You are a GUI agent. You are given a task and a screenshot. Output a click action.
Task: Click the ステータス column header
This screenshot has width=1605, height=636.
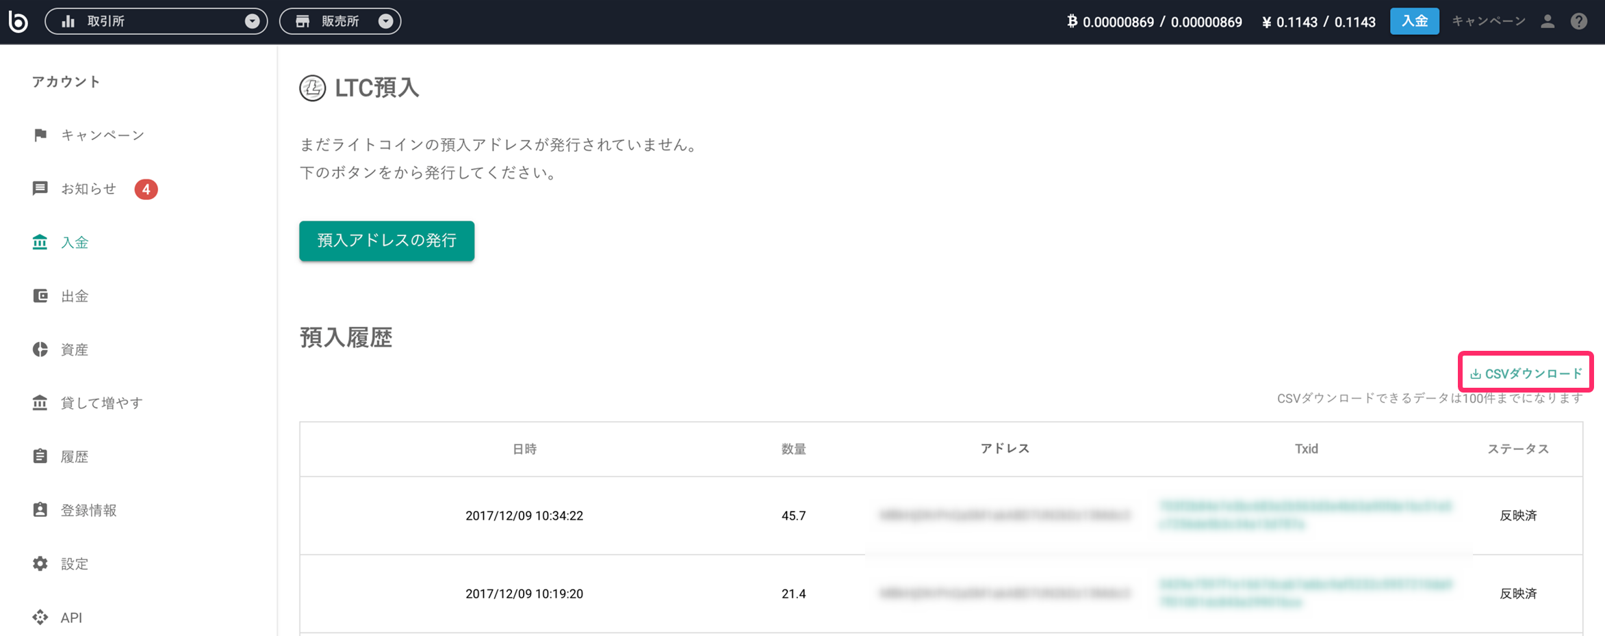[x=1518, y=449]
